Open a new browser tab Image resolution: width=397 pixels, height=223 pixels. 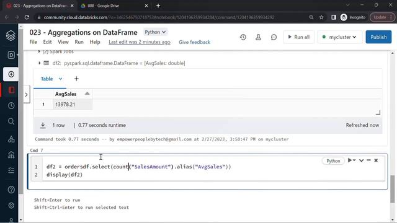[x=158, y=6]
